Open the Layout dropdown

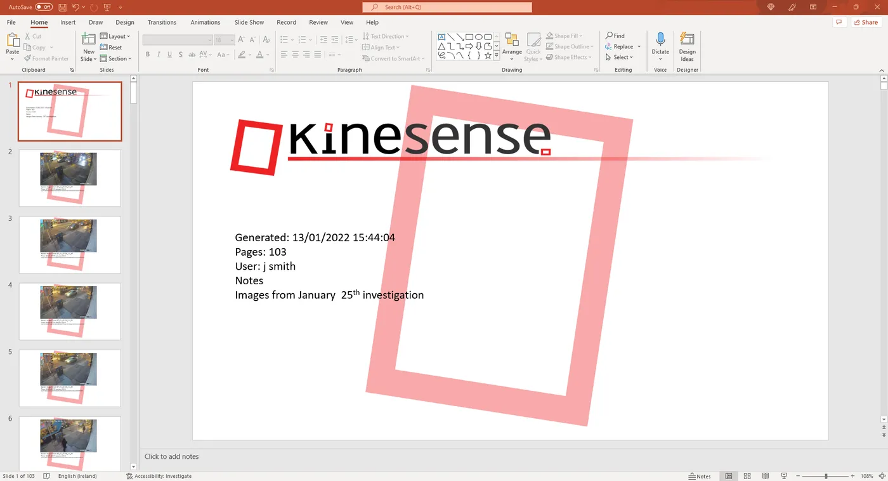click(115, 37)
